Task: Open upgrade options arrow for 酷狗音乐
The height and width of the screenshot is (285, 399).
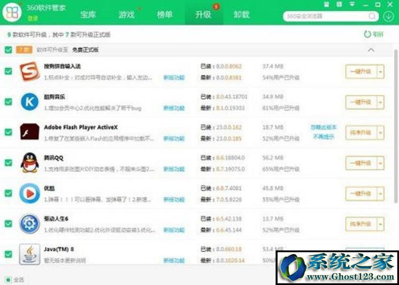Action: pyautogui.click(x=380, y=102)
